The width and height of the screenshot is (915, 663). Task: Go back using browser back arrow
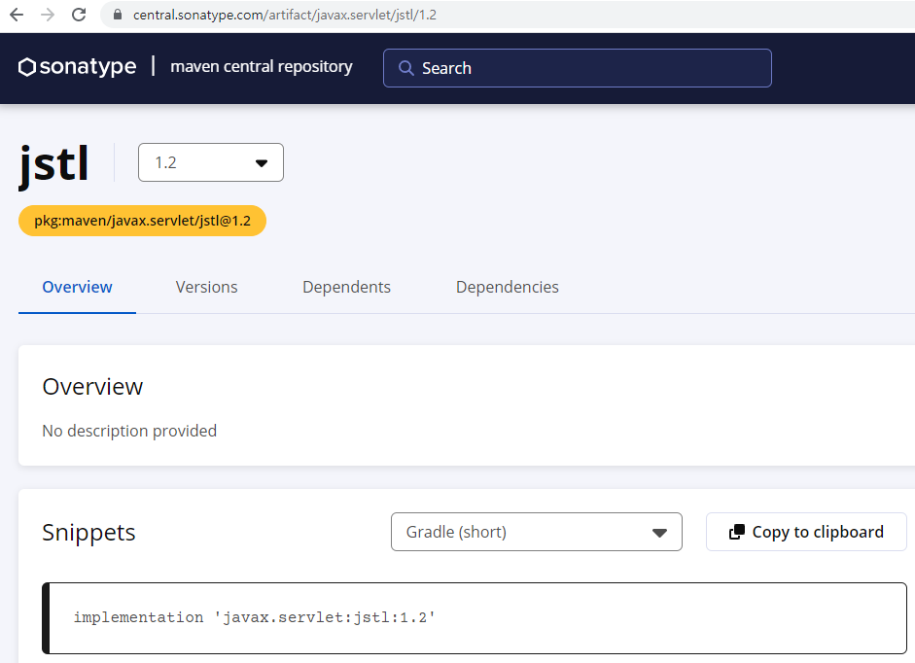17,15
